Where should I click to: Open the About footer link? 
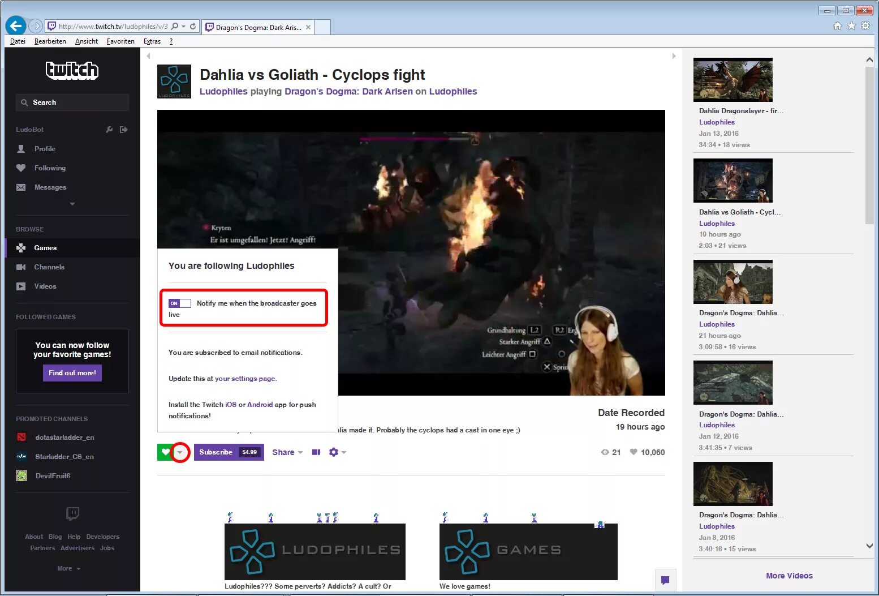pos(34,537)
